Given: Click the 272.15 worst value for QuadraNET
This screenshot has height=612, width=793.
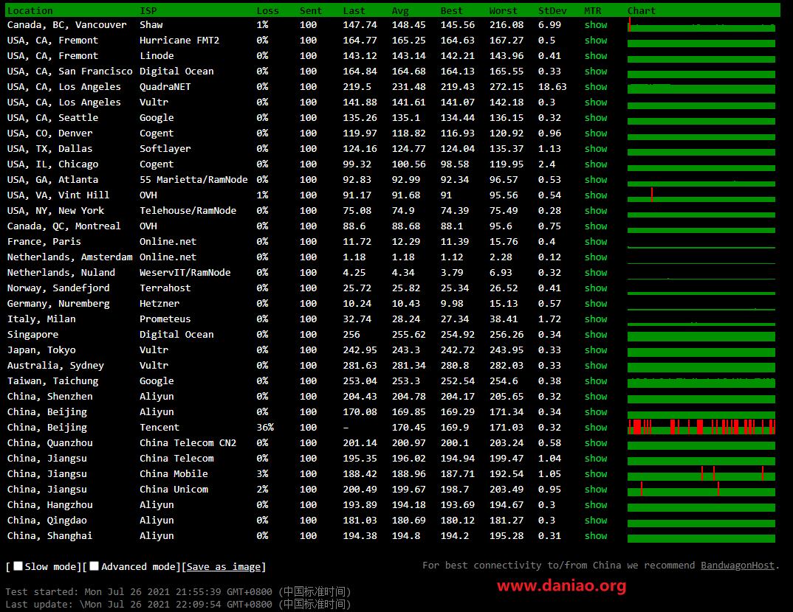Looking at the screenshot, I should (507, 87).
